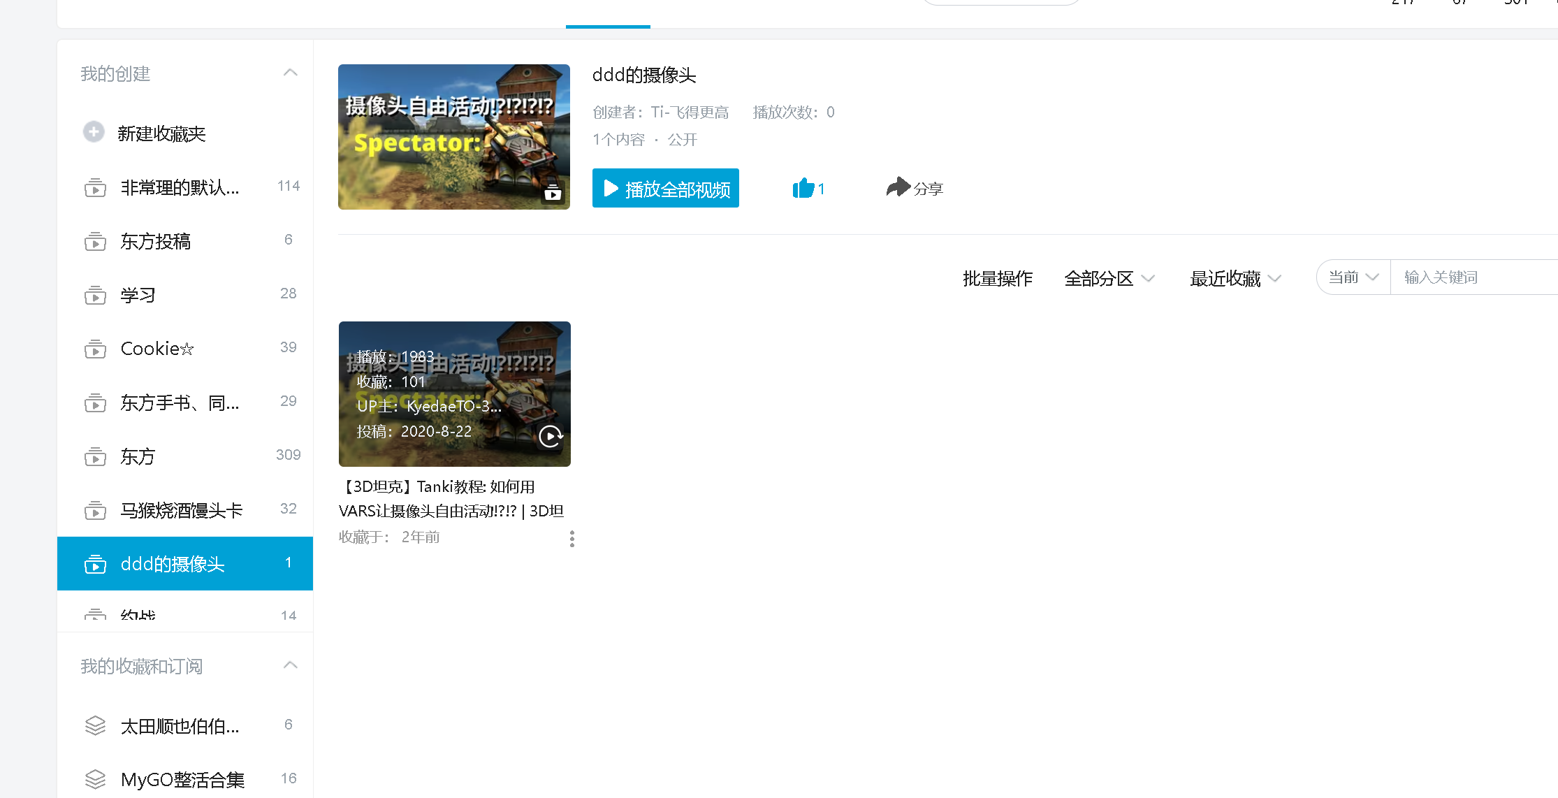Select the 学习 folder

coord(185,295)
